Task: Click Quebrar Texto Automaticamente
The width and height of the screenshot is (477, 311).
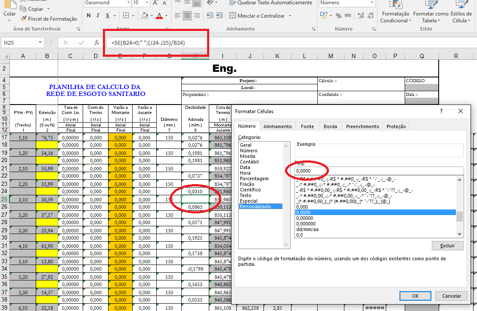Action: pyautogui.click(x=271, y=3)
